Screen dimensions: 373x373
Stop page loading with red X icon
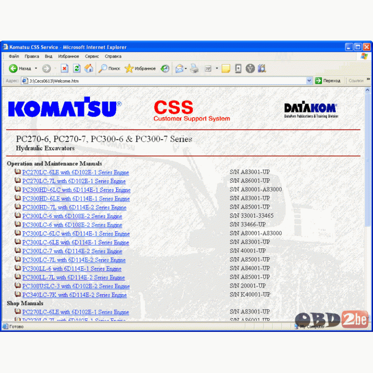65,68
